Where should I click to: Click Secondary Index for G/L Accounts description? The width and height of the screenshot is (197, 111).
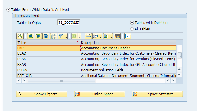pos(128,65)
